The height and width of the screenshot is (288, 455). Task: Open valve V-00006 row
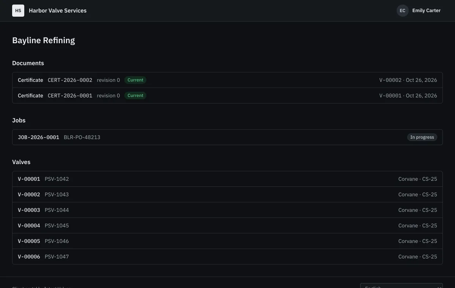tap(227, 257)
